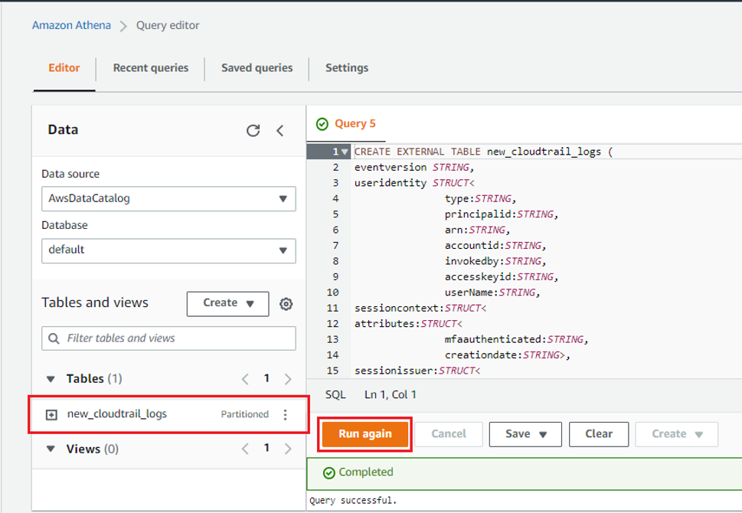Open the Saved queries tab
Screen dimensions: 742x513
click(x=257, y=68)
